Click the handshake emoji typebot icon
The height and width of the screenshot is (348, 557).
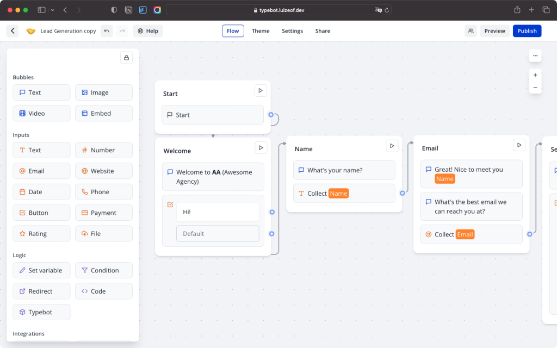[31, 31]
